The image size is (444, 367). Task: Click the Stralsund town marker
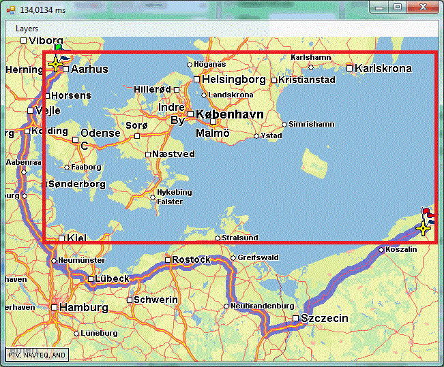(218, 238)
